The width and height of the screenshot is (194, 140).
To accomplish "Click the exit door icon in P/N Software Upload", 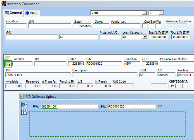I will (x=24, y=105).
